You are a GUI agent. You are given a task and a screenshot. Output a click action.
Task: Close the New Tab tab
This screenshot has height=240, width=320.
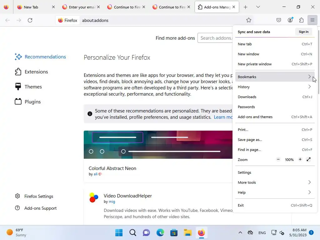[x=53, y=7]
